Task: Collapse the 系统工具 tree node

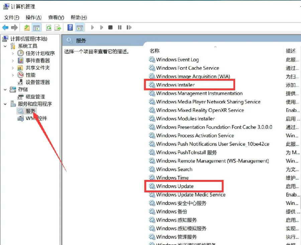Action: [x=5, y=46]
